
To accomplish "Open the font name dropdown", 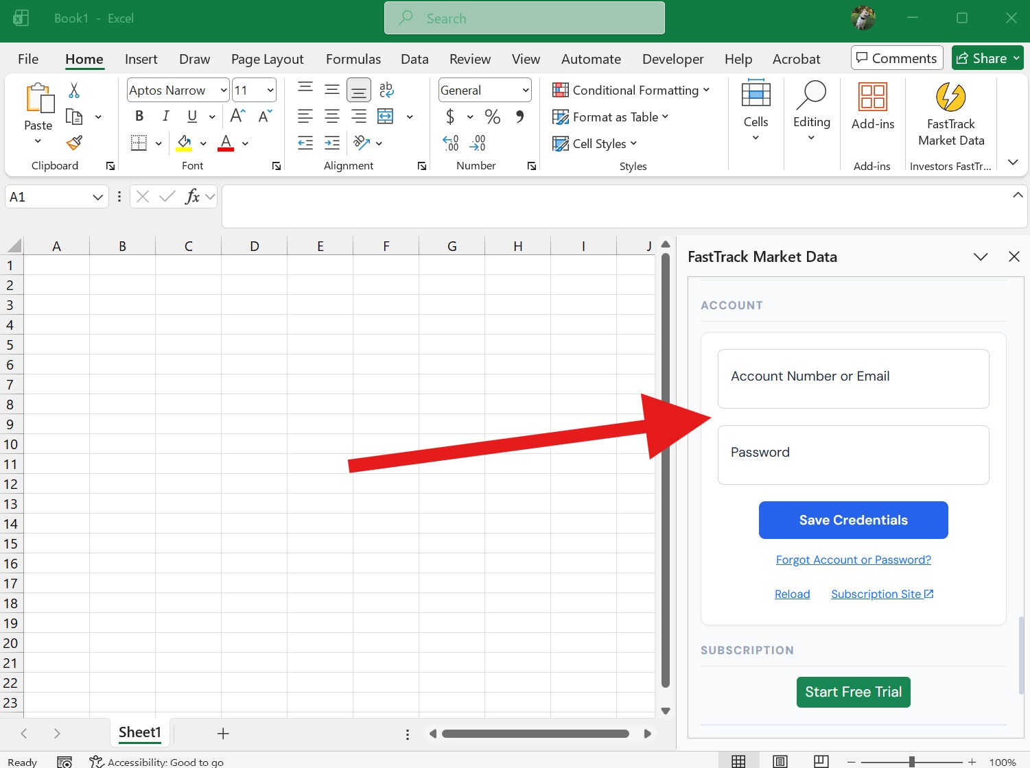I will (224, 90).
